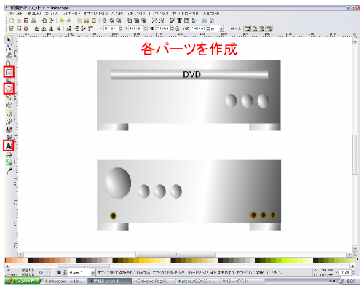Click Raise selection to top icon
The image size is (364, 291).
pos(91,28)
